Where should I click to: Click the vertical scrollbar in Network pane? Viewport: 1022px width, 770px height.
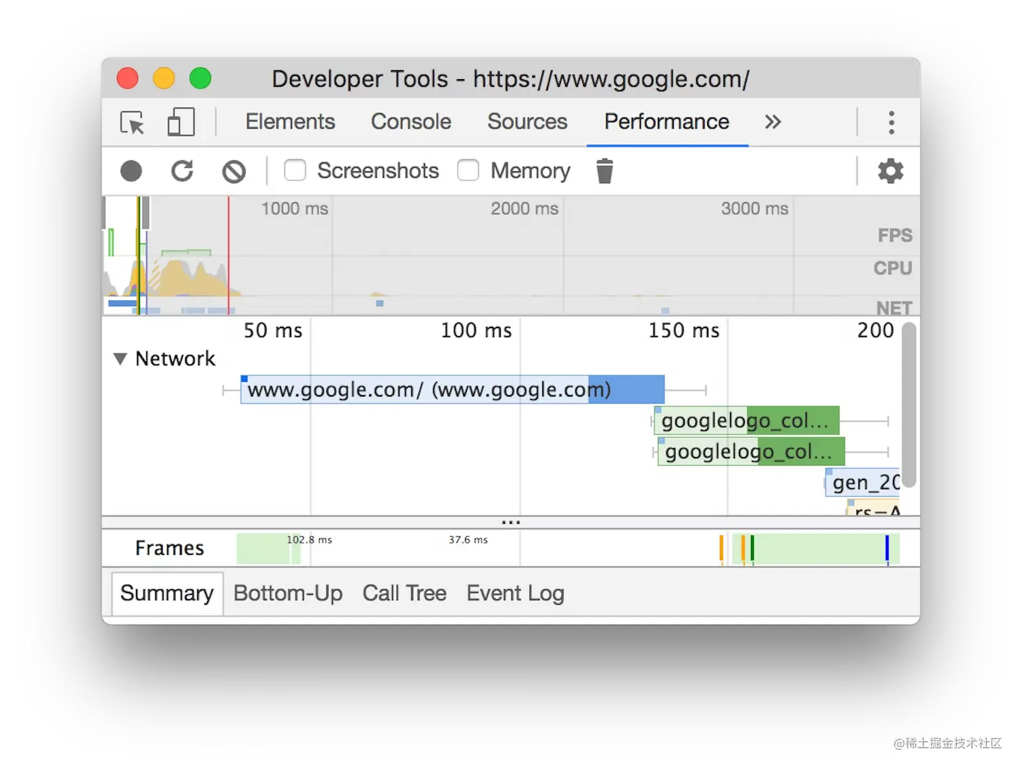(909, 405)
